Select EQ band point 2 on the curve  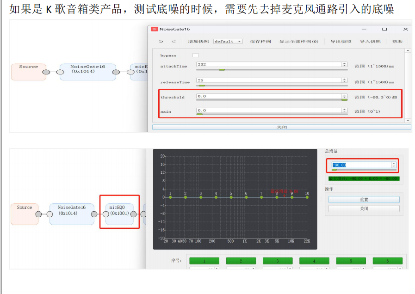click(186, 197)
